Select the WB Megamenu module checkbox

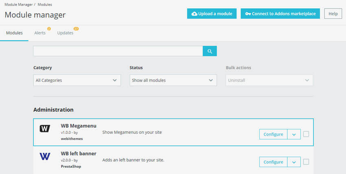coord(306,134)
